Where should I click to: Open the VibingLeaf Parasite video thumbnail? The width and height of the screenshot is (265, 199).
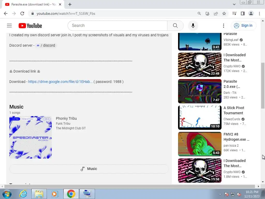(200, 42)
